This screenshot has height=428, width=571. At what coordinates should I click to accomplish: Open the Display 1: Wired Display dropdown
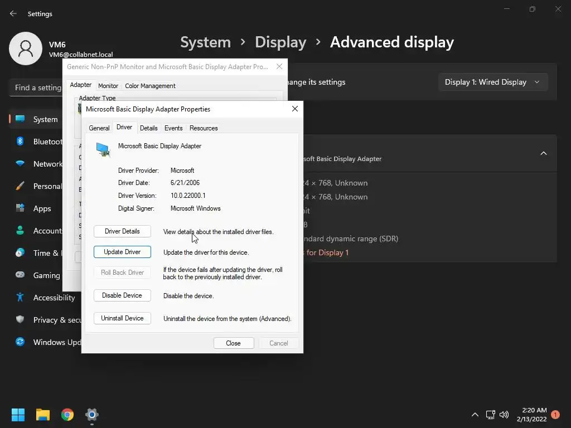493,82
